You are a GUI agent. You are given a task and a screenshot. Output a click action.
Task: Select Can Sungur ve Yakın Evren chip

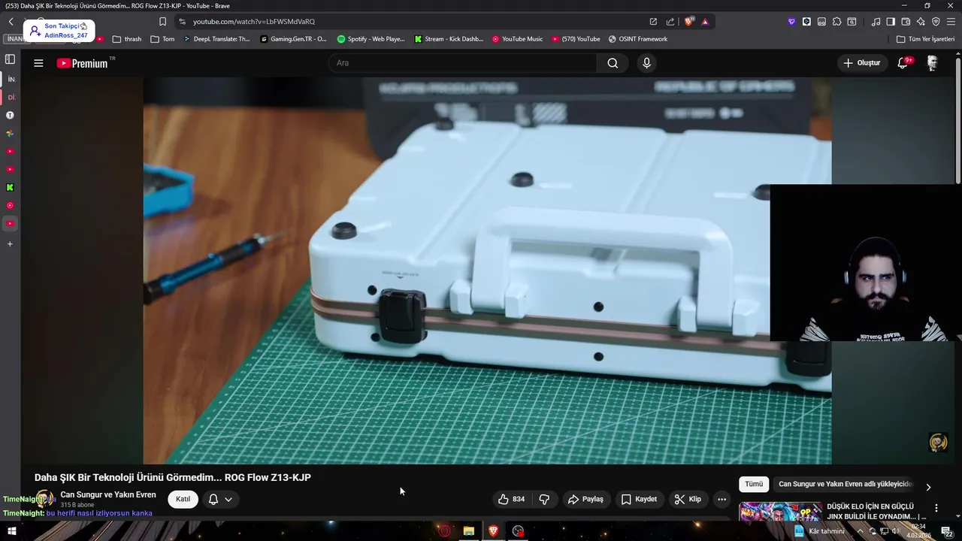click(846, 485)
